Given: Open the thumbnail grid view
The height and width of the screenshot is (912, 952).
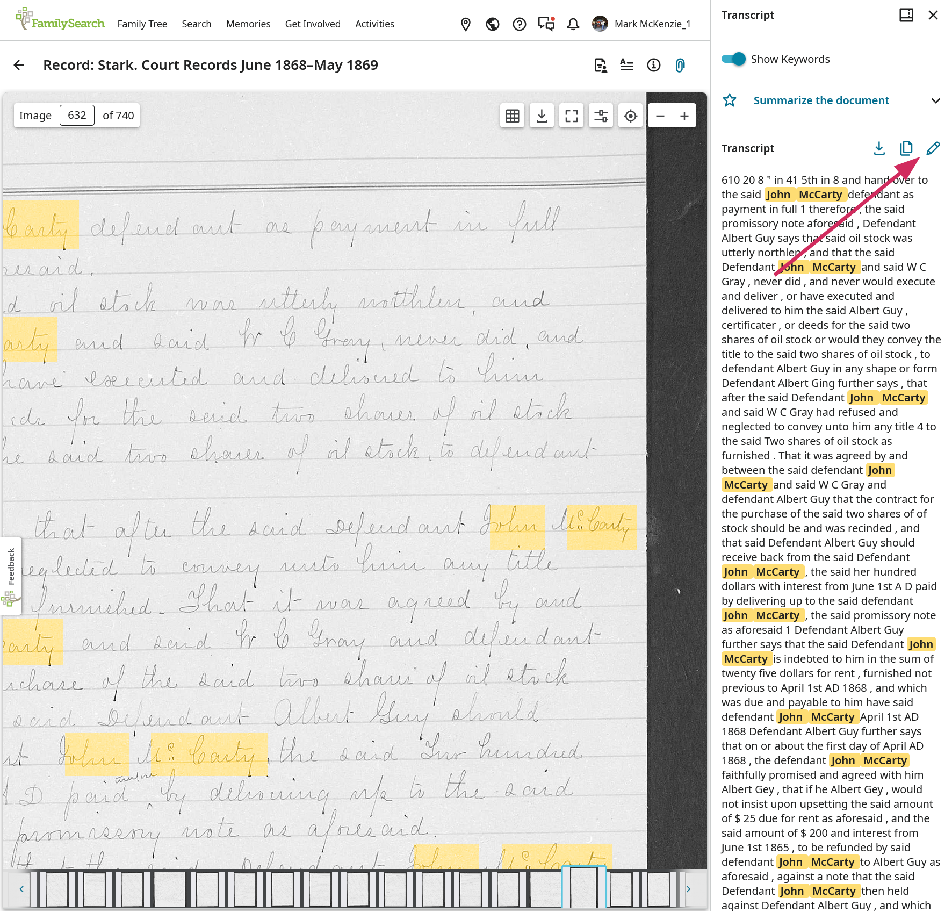Looking at the screenshot, I should click(513, 116).
